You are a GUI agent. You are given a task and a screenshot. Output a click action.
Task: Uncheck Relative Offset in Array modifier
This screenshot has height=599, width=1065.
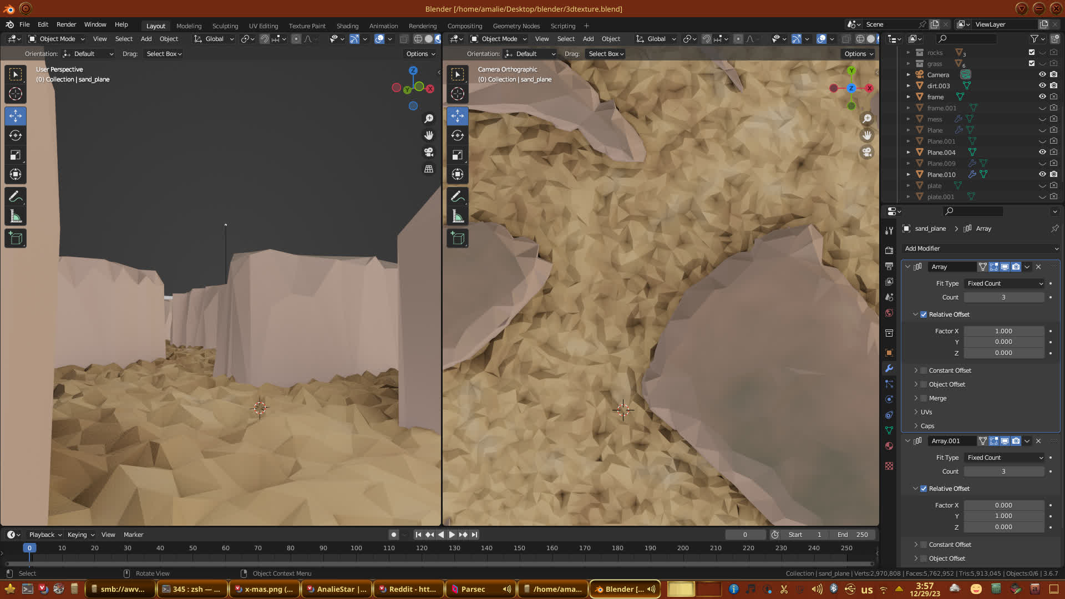(924, 314)
